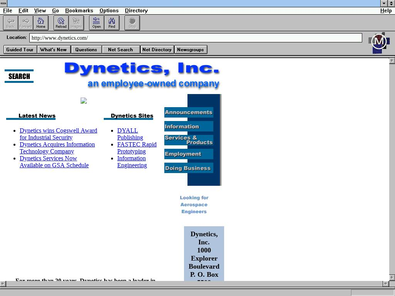Open the Directory menu

(x=136, y=10)
